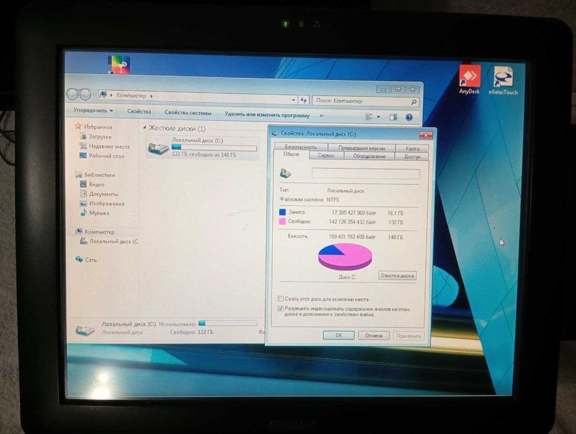Click the disk label text field
The image size is (576, 434).
pyautogui.click(x=366, y=174)
